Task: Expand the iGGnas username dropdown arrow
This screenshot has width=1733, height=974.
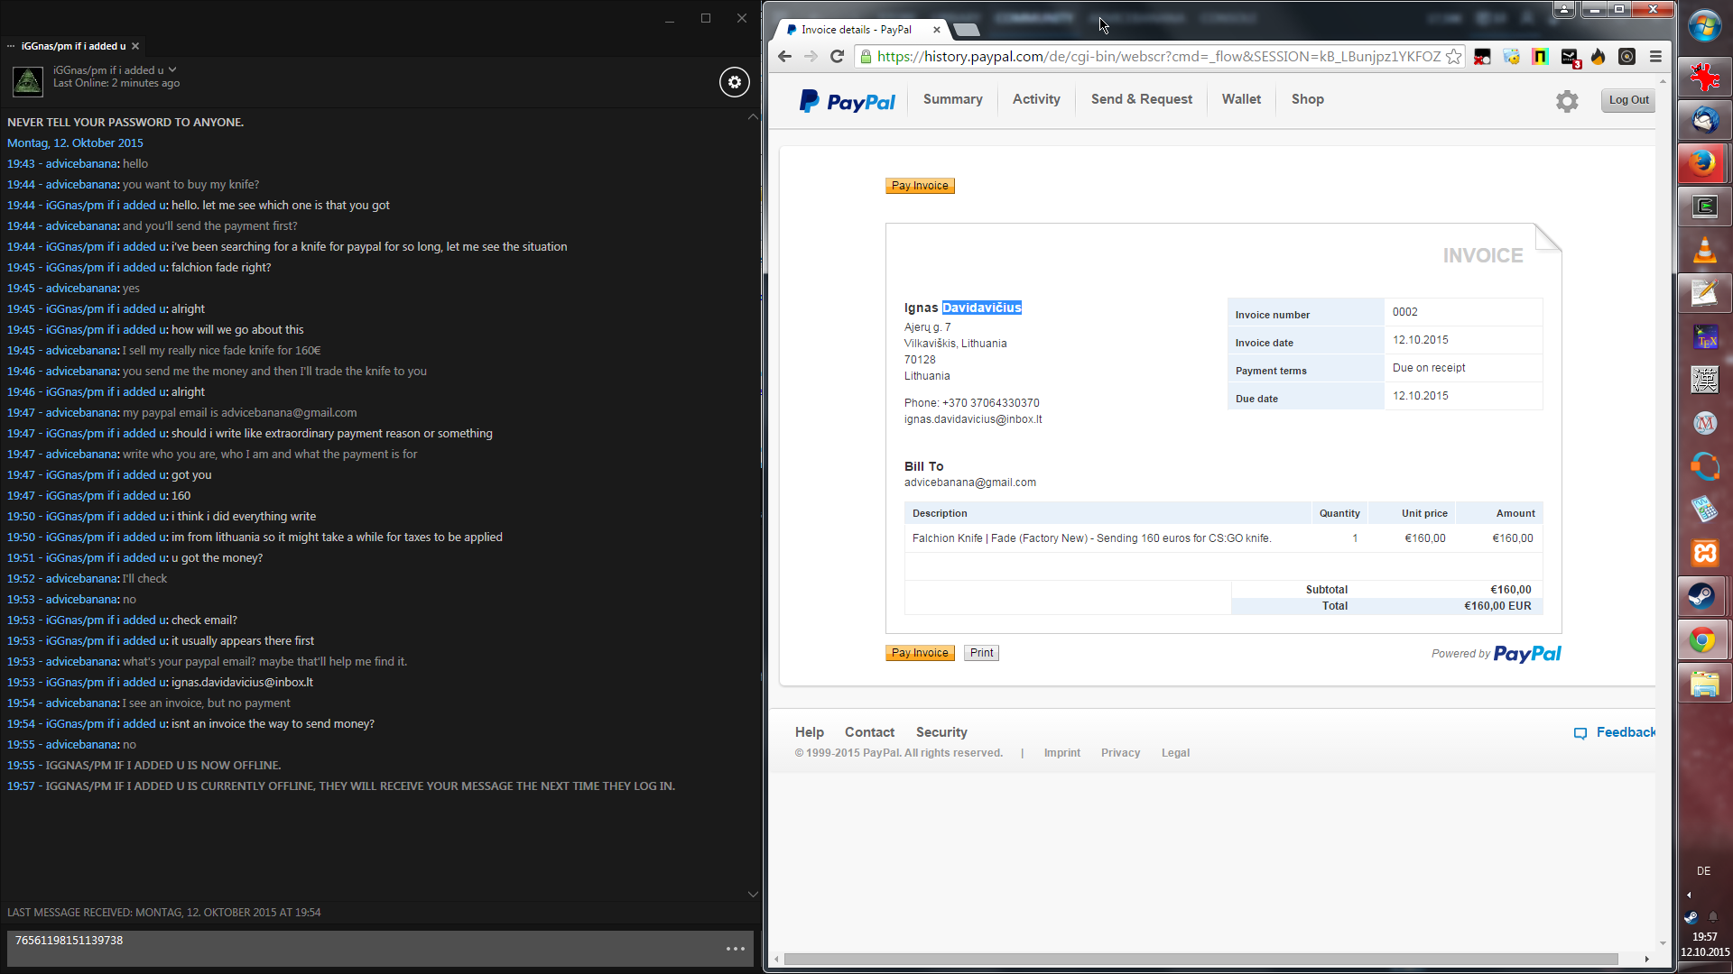Action: tap(172, 69)
